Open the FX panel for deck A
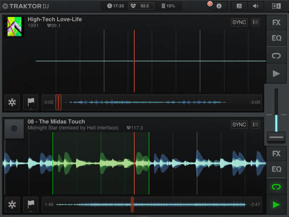Viewport: 289px width, 217px height. coord(276,22)
